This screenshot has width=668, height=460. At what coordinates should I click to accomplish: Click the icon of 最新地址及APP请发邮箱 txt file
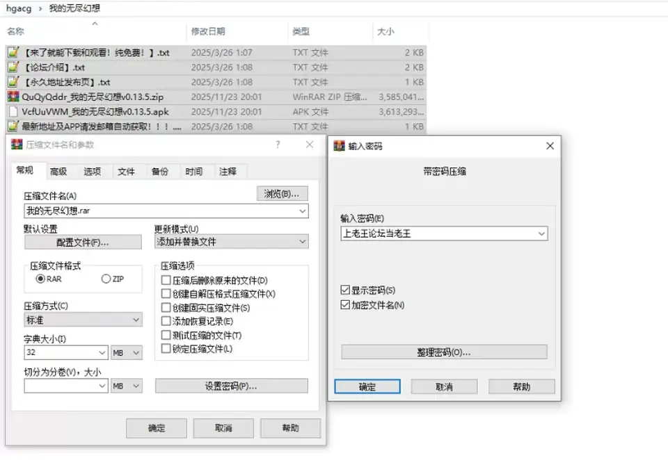(14, 126)
